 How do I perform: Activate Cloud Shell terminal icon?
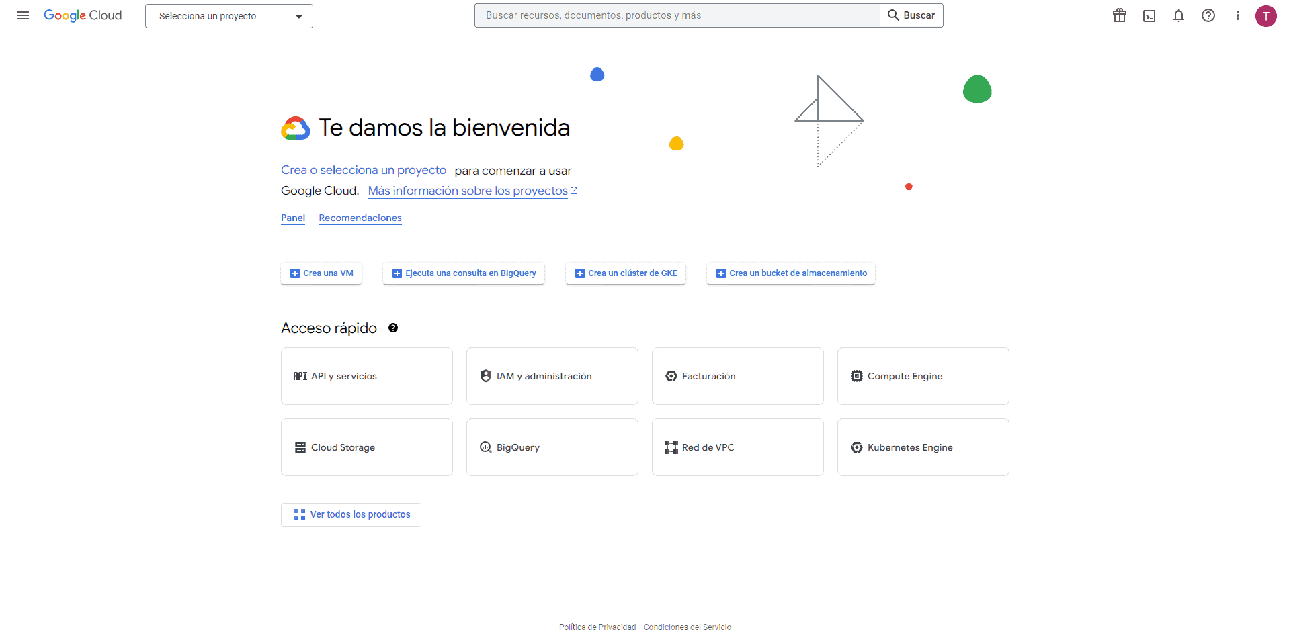1149,15
